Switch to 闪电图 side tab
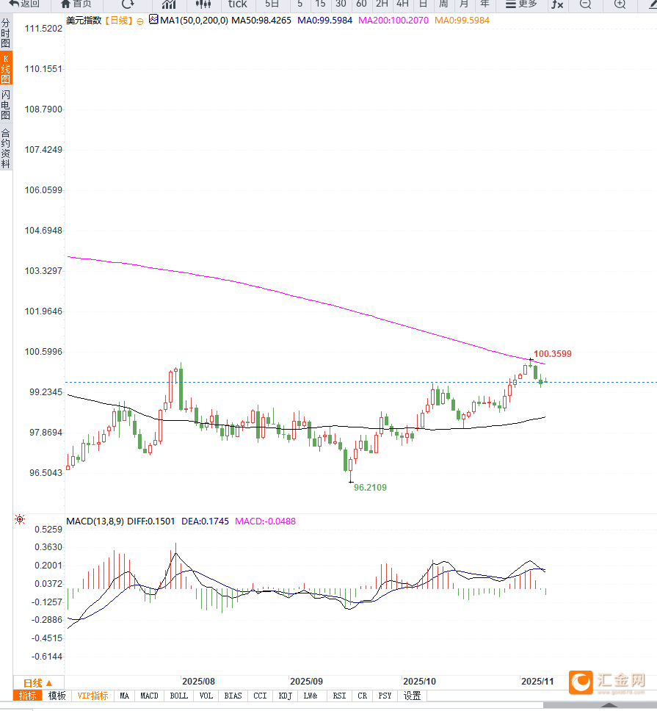 [6, 105]
